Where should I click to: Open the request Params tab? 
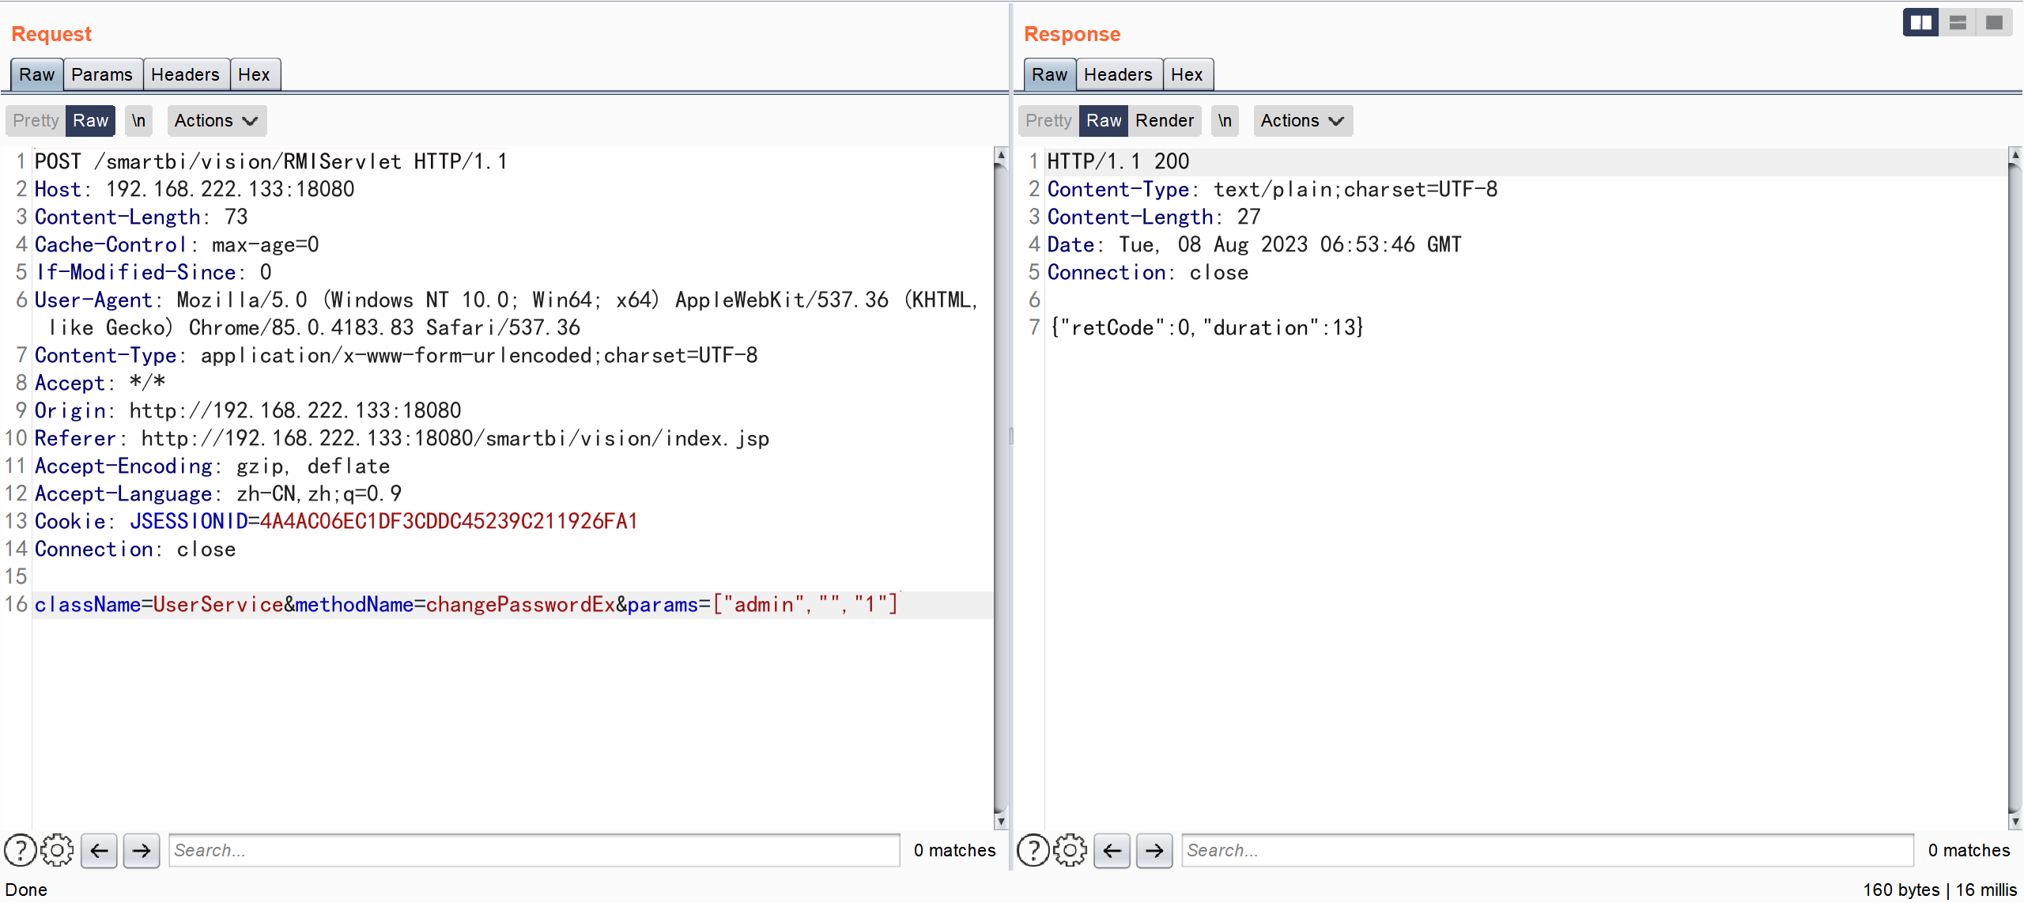coord(102,74)
